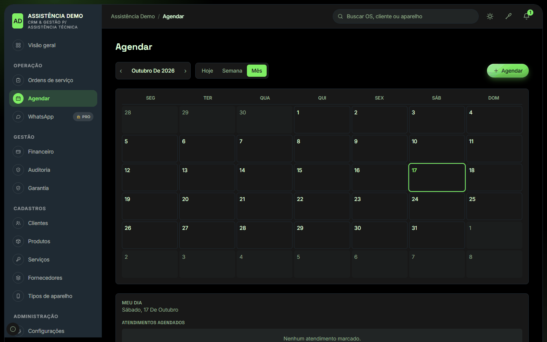Click the "MEU DIA" label
The height and width of the screenshot is (342, 547).
pyautogui.click(x=132, y=303)
